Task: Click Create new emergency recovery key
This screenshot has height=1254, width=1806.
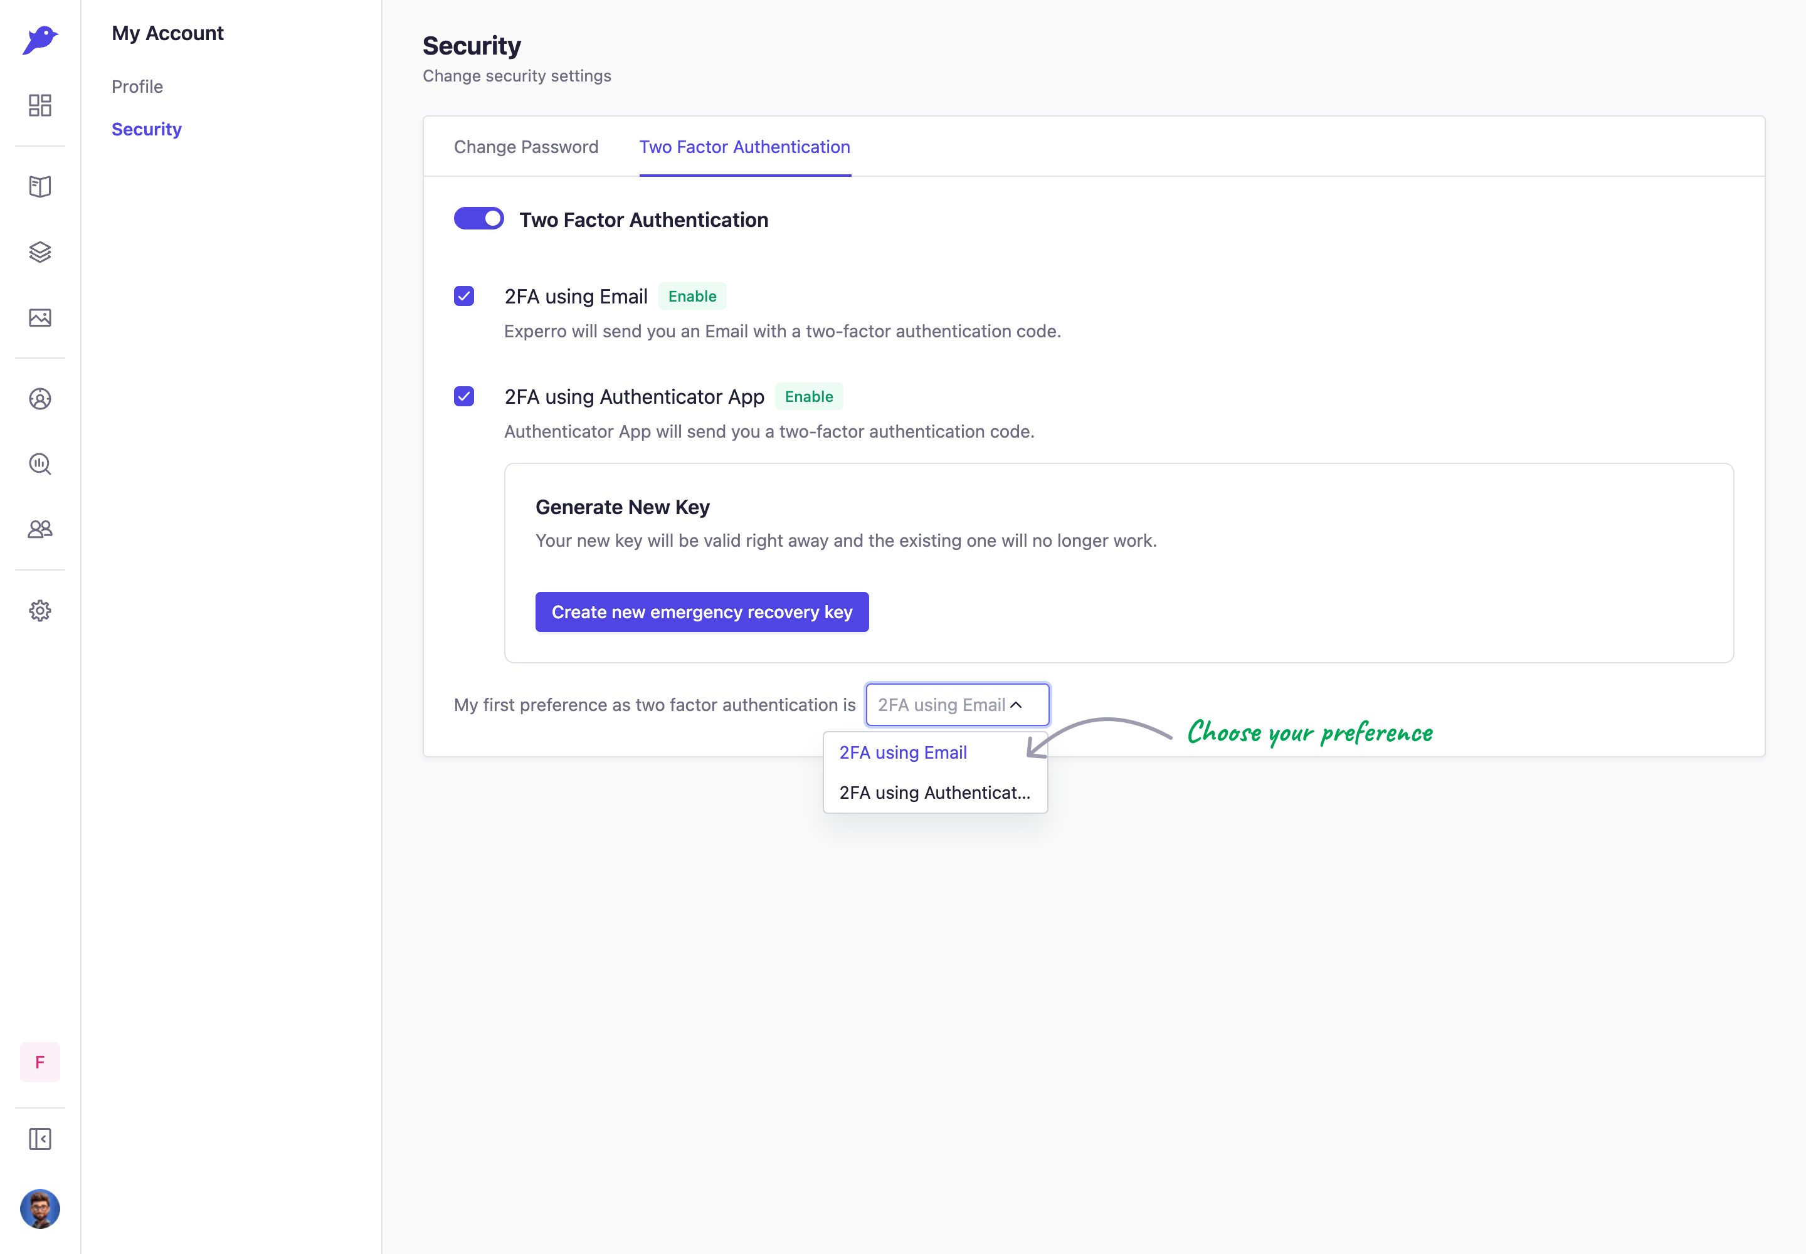Action: click(702, 612)
